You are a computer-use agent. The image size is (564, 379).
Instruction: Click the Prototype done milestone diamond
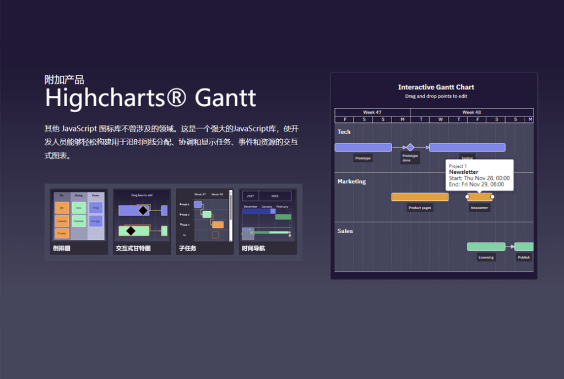(410, 147)
